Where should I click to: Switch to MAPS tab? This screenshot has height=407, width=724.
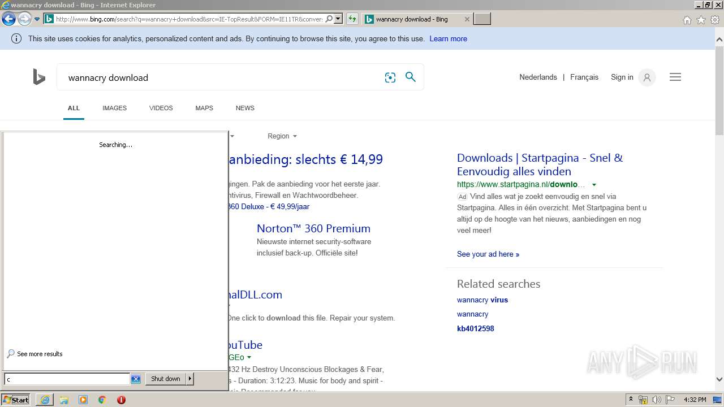coord(204,108)
